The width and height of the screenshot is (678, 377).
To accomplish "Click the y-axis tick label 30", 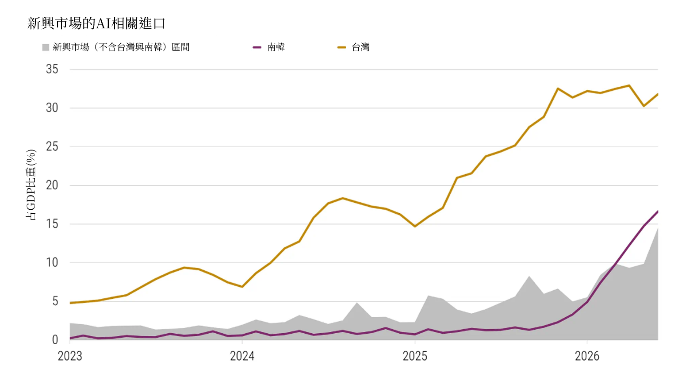I will click(52, 108).
